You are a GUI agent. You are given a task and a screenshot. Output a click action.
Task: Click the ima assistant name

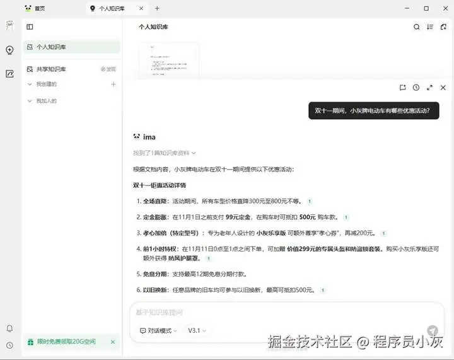149,137
